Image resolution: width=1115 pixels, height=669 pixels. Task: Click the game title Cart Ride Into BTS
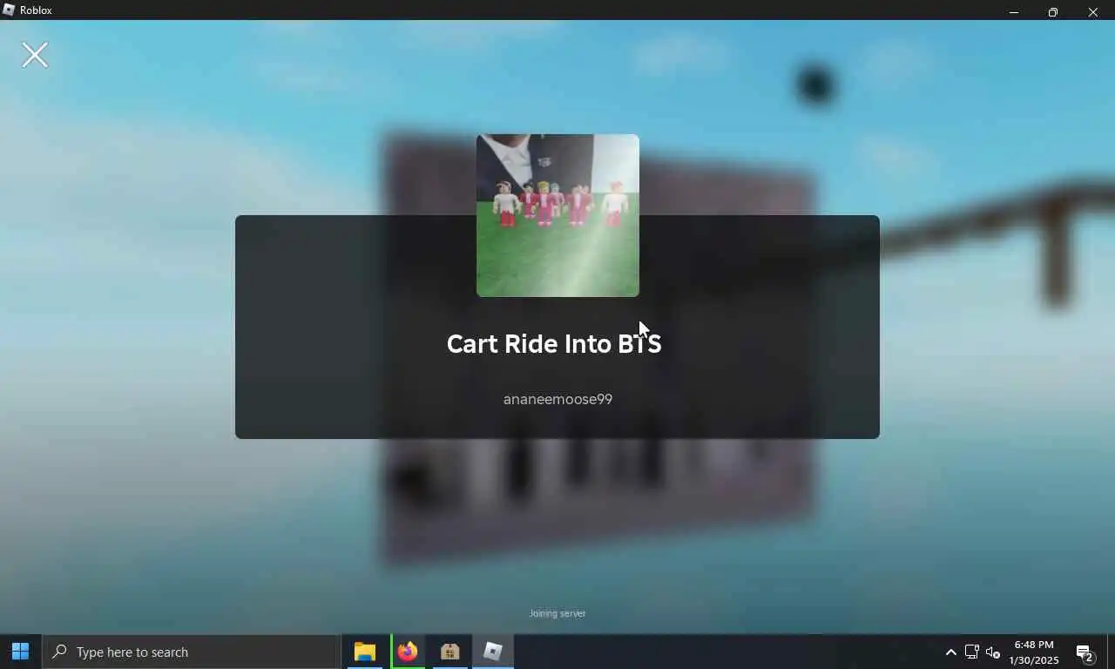(x=554, y=343)
